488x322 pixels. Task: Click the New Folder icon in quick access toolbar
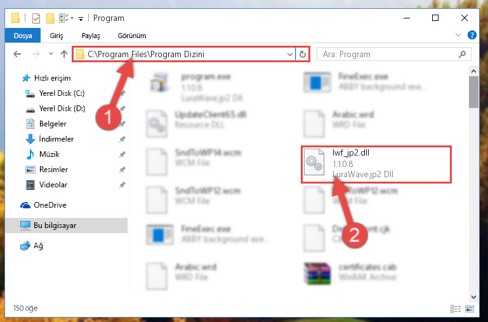pos(50,18)
